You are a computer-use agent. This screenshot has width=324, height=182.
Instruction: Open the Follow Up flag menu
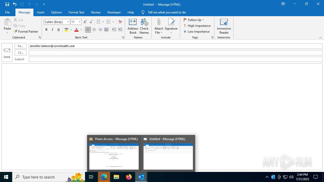(x=194, y=20)
